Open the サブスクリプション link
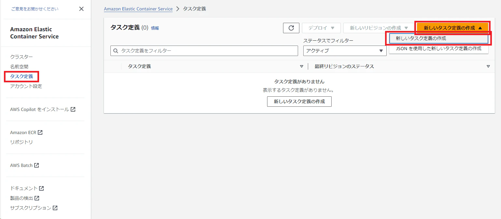This screenshot has height=219, width=501. click(x=31, y=208)
